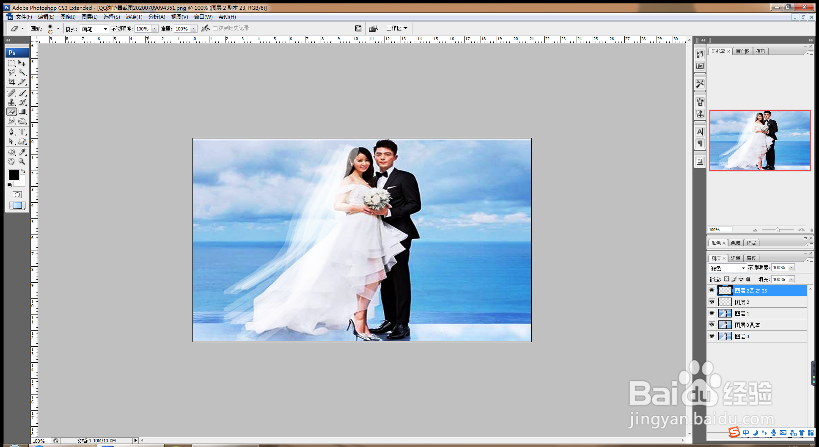The height and width of the screenshot is (447, 819).
Task: Hide layer 图层 1
Action: tap(712, 313)
